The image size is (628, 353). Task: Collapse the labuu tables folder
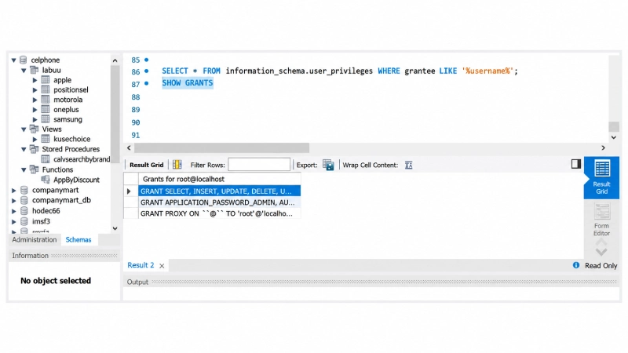click(24, 70)
